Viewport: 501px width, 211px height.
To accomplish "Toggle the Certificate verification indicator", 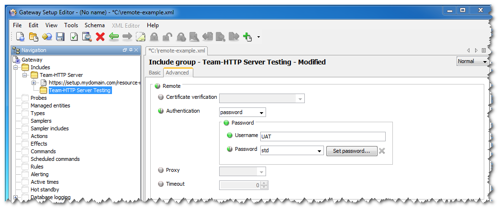I will point(161,97).
